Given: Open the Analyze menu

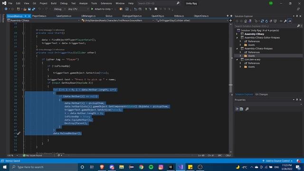Looking at the screenshot, I should coord(83,3).
